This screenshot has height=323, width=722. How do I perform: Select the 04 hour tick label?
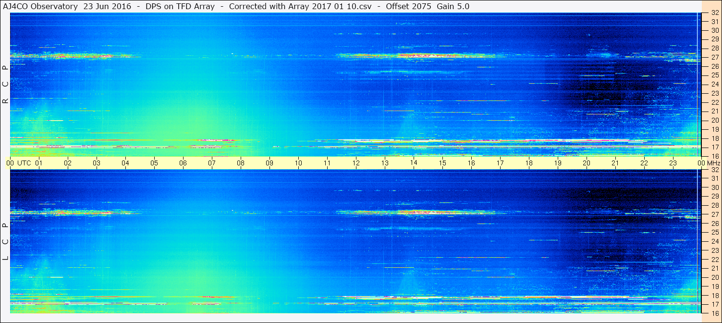[x=125, y=163]
